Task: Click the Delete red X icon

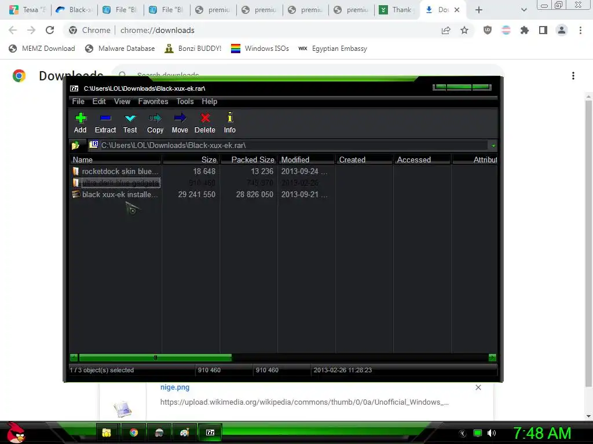Action: pyautogui.click(x=205, y=123)
